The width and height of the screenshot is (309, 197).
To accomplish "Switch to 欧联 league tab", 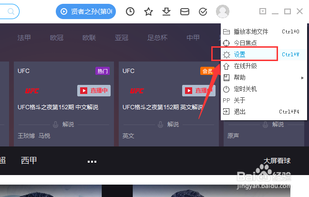I will coord(89,38).
